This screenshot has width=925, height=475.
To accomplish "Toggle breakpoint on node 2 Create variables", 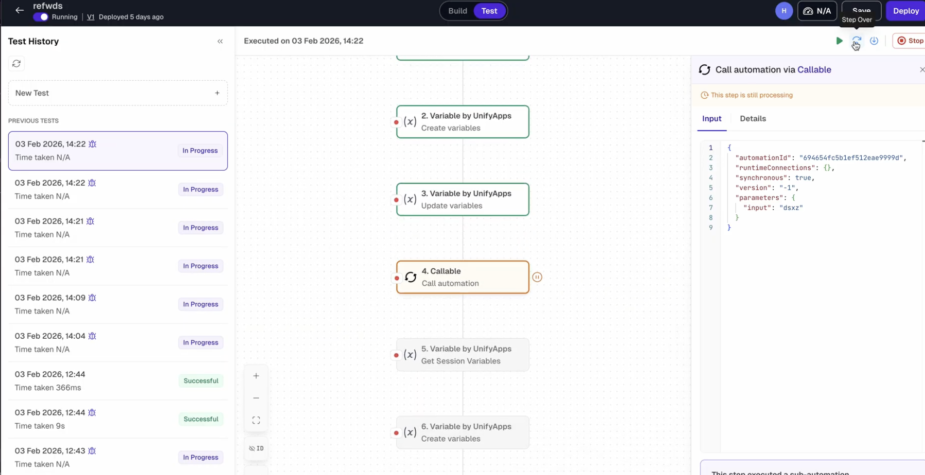I will coord(396,122).
